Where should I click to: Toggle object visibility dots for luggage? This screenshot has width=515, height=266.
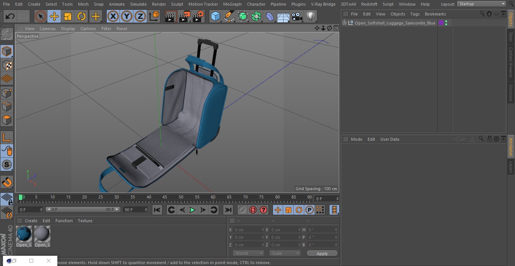point(446,23)
